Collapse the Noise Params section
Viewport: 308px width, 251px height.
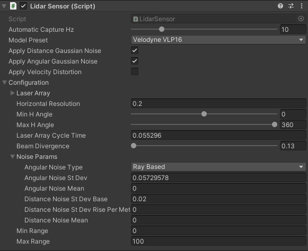point(12,157)
